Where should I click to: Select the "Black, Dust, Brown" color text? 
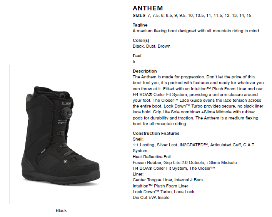[x=151, y=46]
